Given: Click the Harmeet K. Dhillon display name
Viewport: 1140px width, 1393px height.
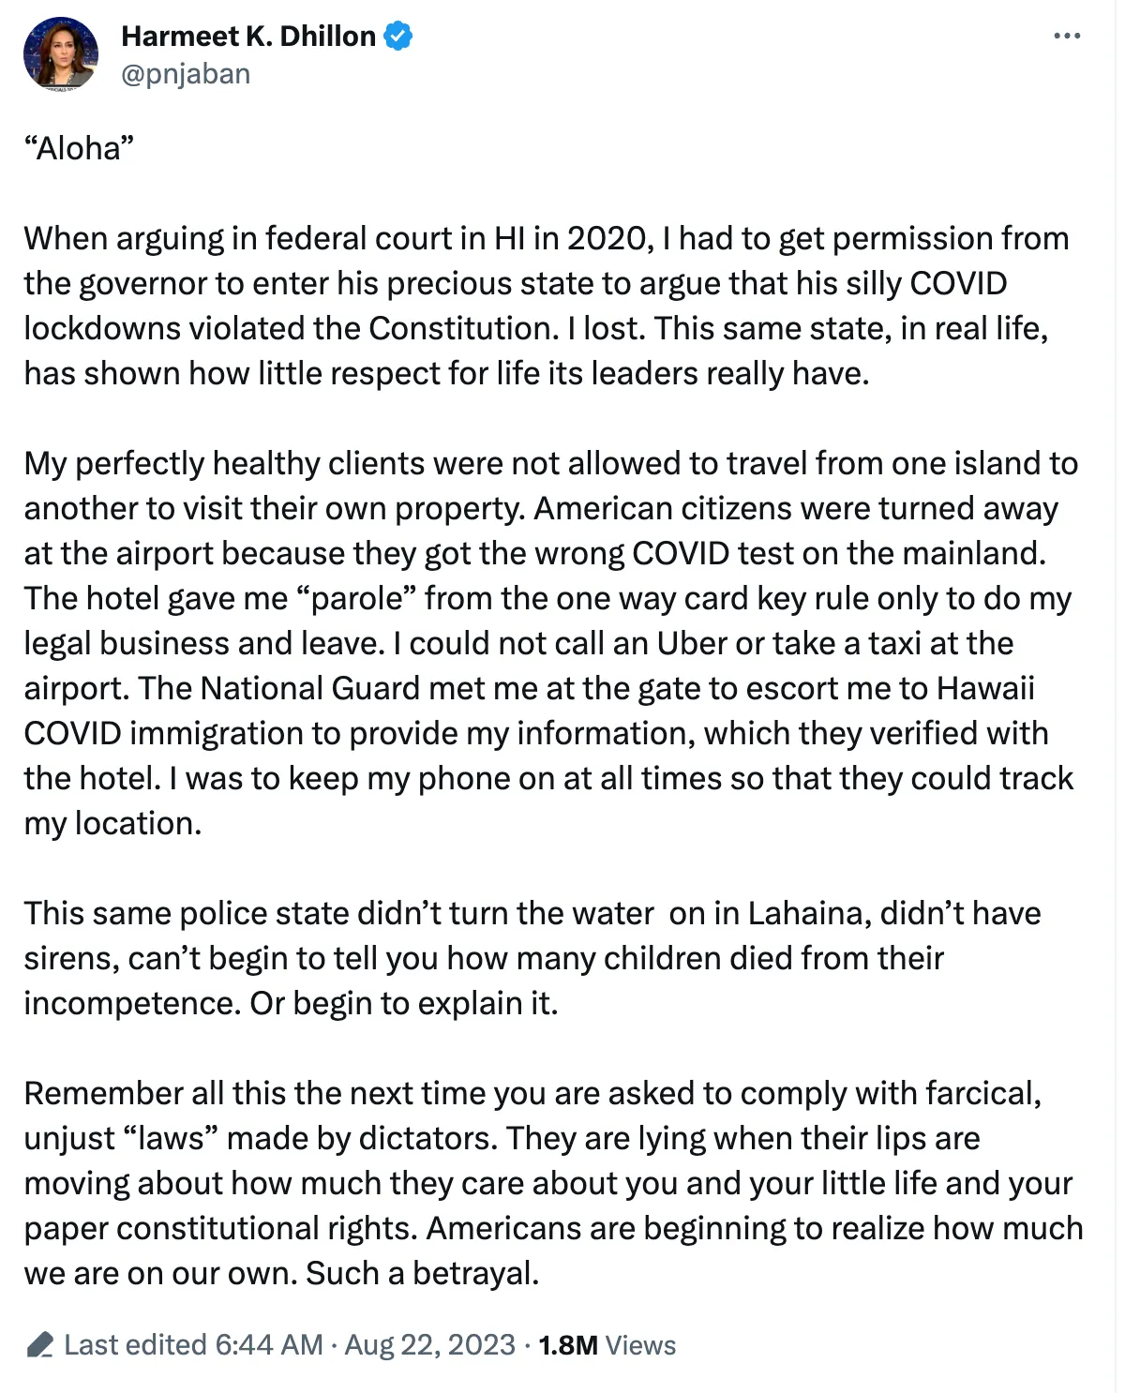Looking at the screenshot, I should (248, 37).
